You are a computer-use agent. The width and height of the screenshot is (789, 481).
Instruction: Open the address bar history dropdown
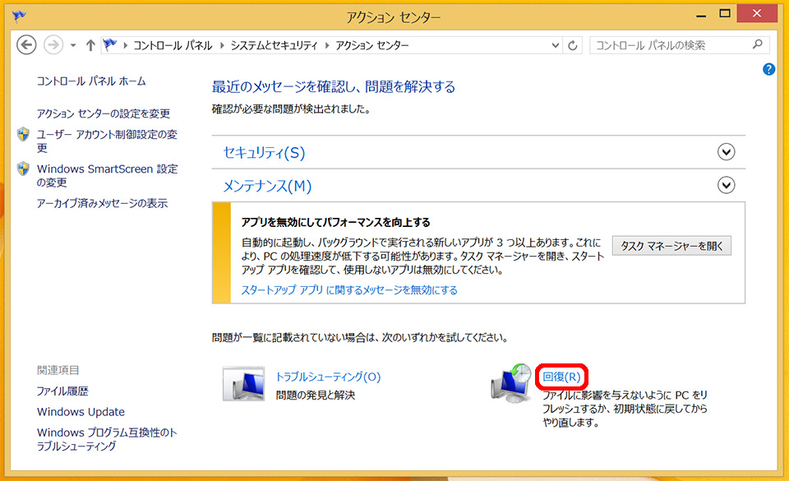[555, 45]
